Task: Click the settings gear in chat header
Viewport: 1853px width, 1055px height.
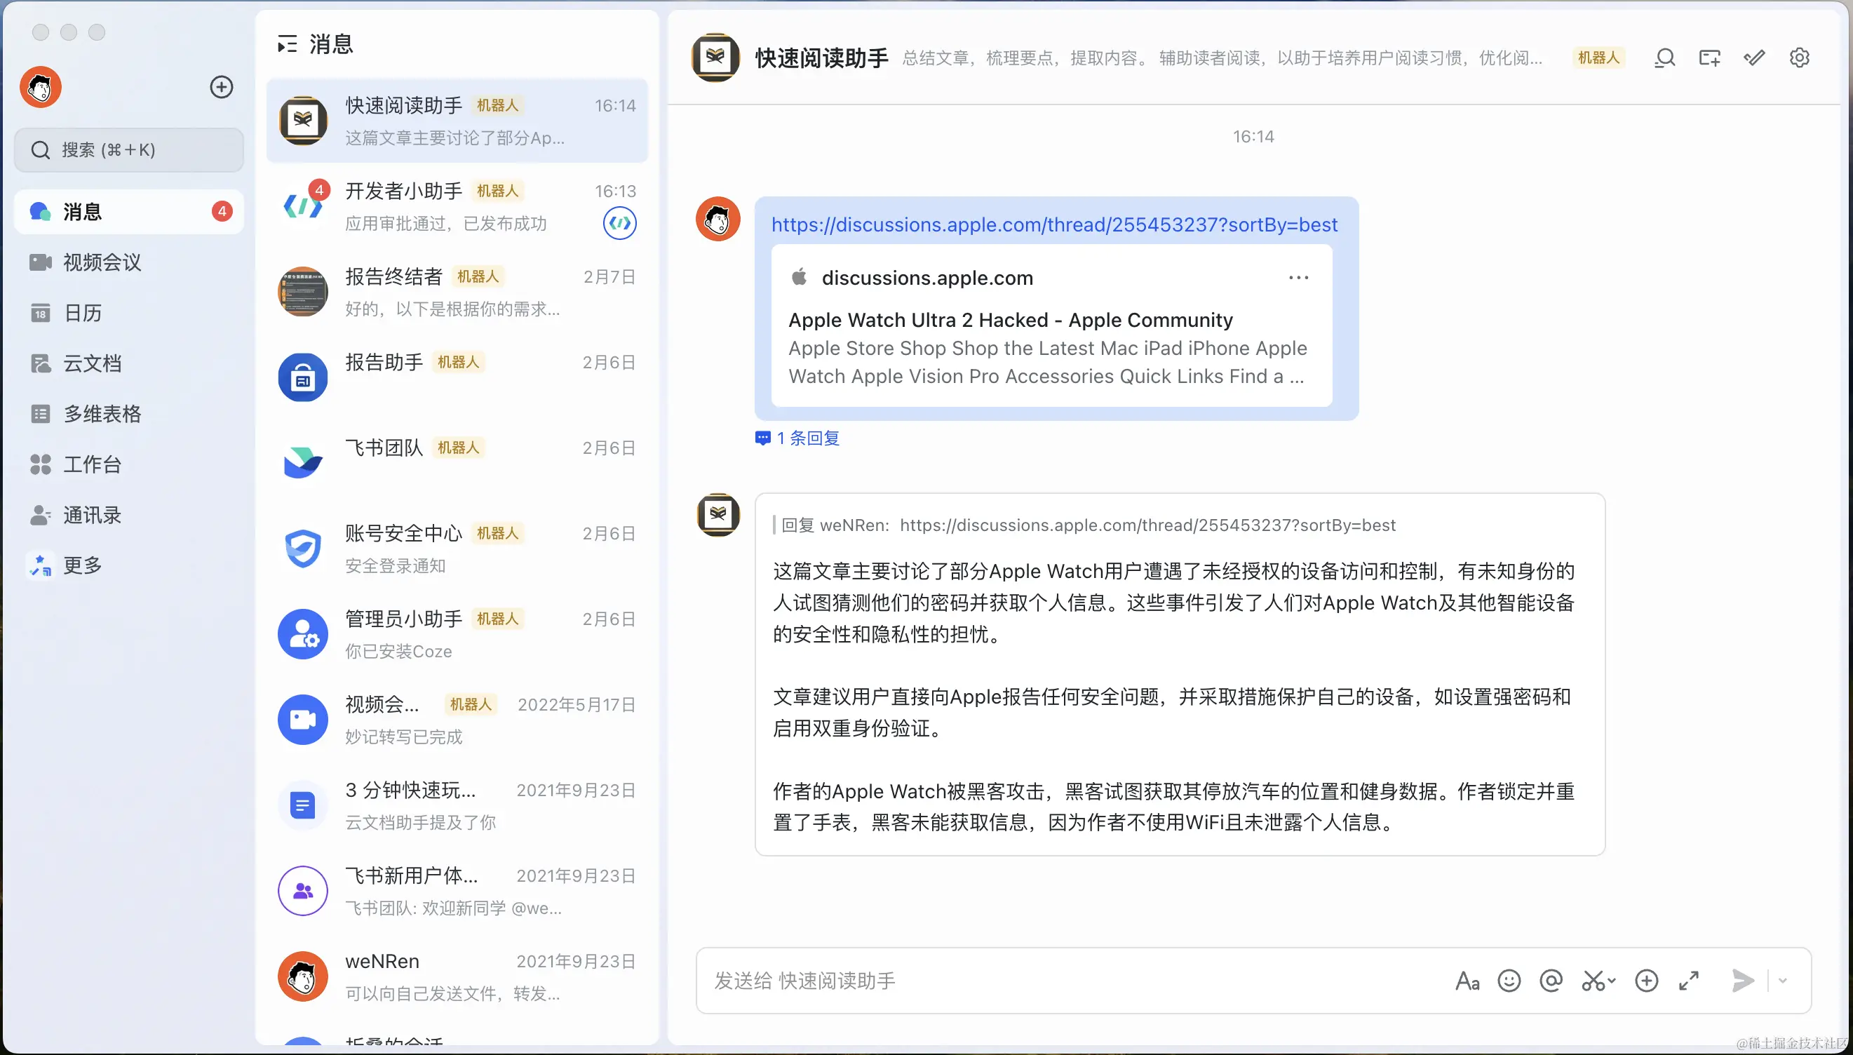Action: point(1800,58)
